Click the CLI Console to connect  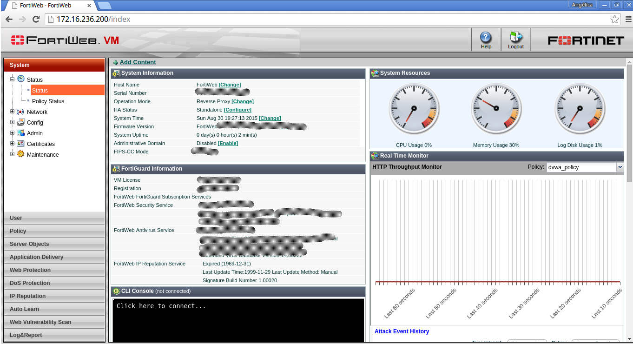click(238, 319)
